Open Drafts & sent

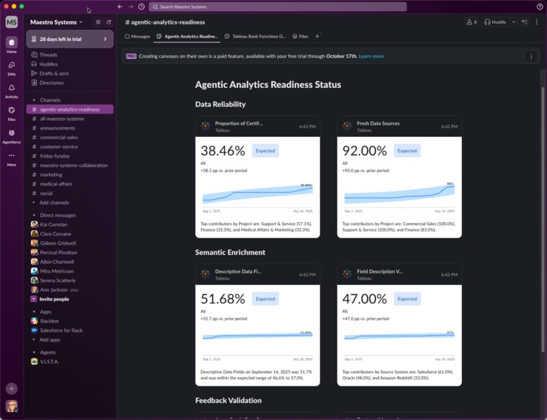click(70, 73)
